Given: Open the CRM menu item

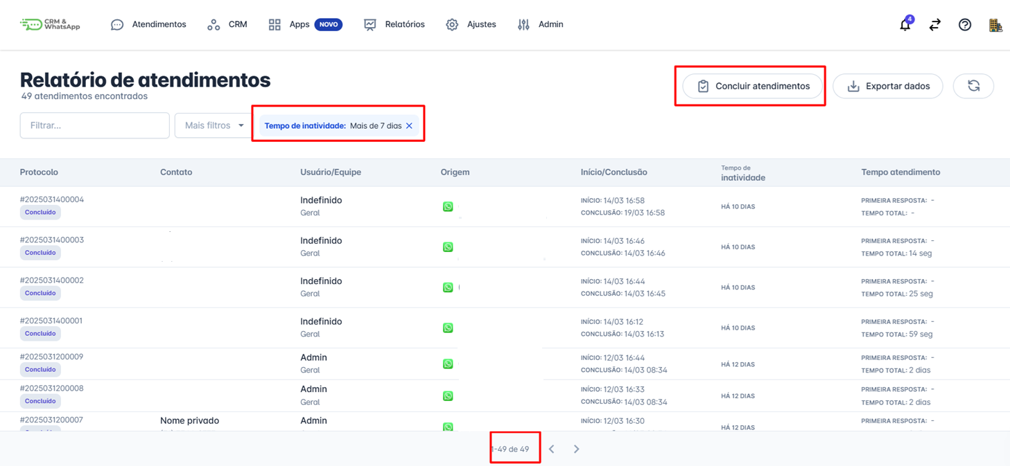Looking at the screenshot, I should pyautogui.click(x=227, y=24).
